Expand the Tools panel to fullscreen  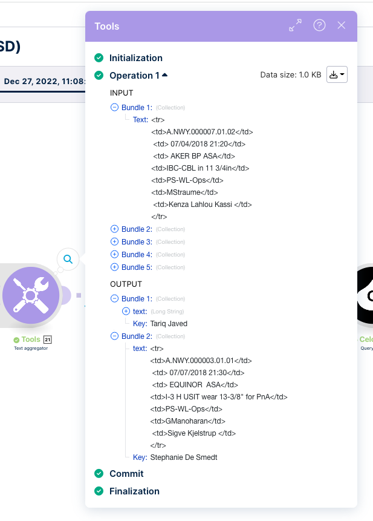point(295,25)
